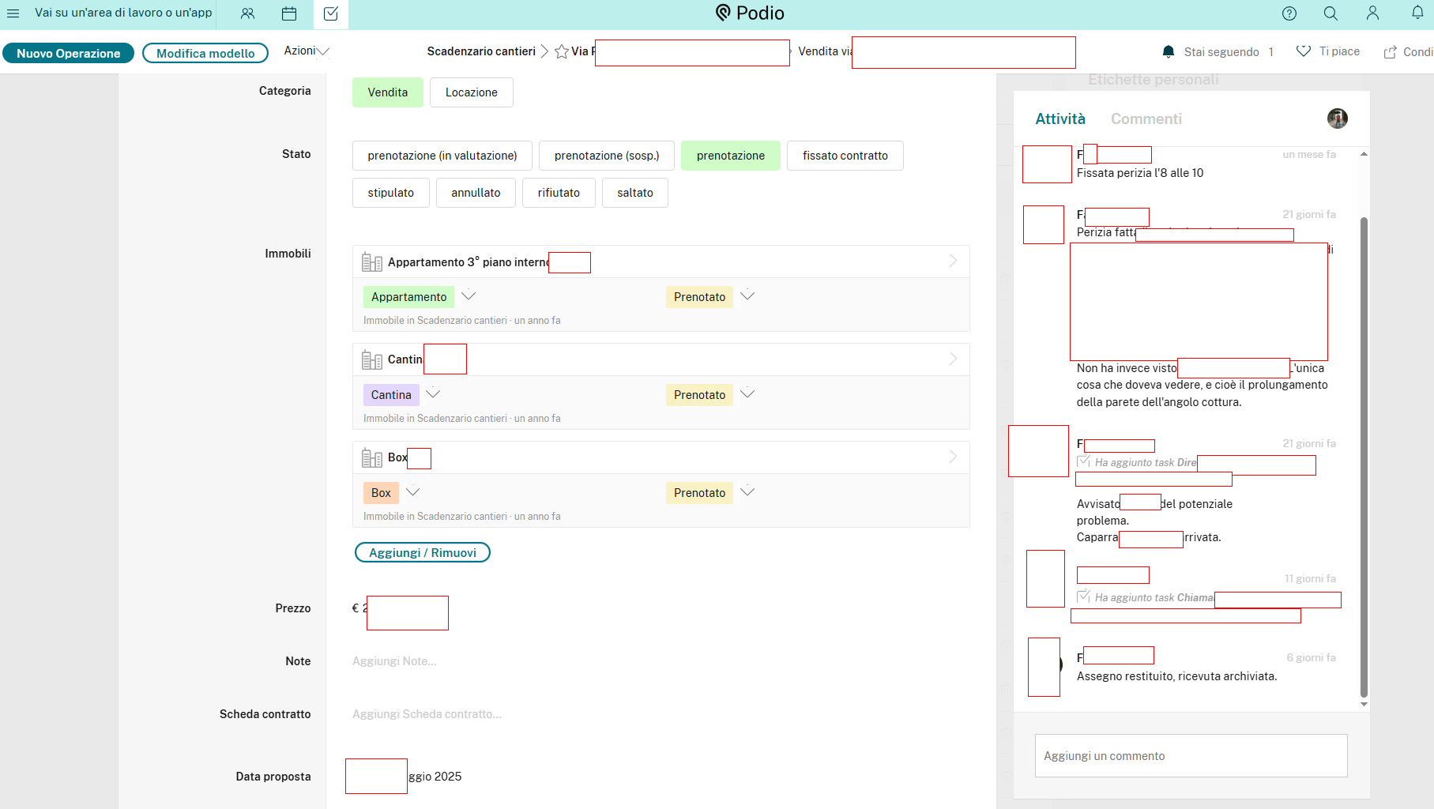The width and height of the screenshot is (1434, 809).
Task: Open the search magnifier icon
Action: [x=1330, y=13]
